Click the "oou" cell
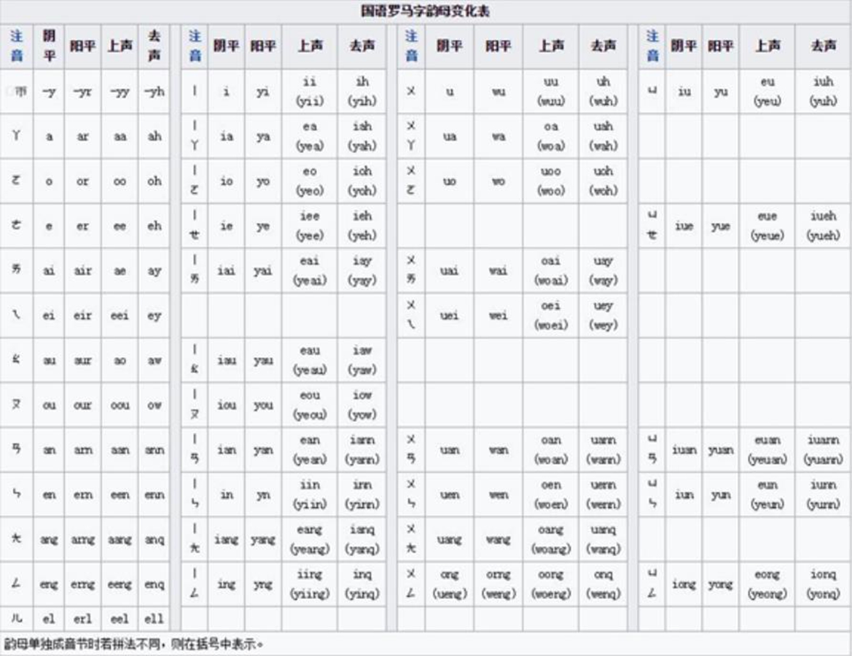Image resolution: width=852 pixels, height=656 pixels. click(120, 405)
